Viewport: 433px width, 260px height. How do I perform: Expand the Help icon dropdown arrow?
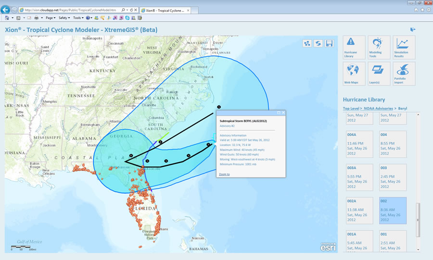tap(91, 18)
